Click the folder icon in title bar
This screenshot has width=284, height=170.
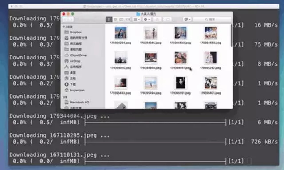138,14
